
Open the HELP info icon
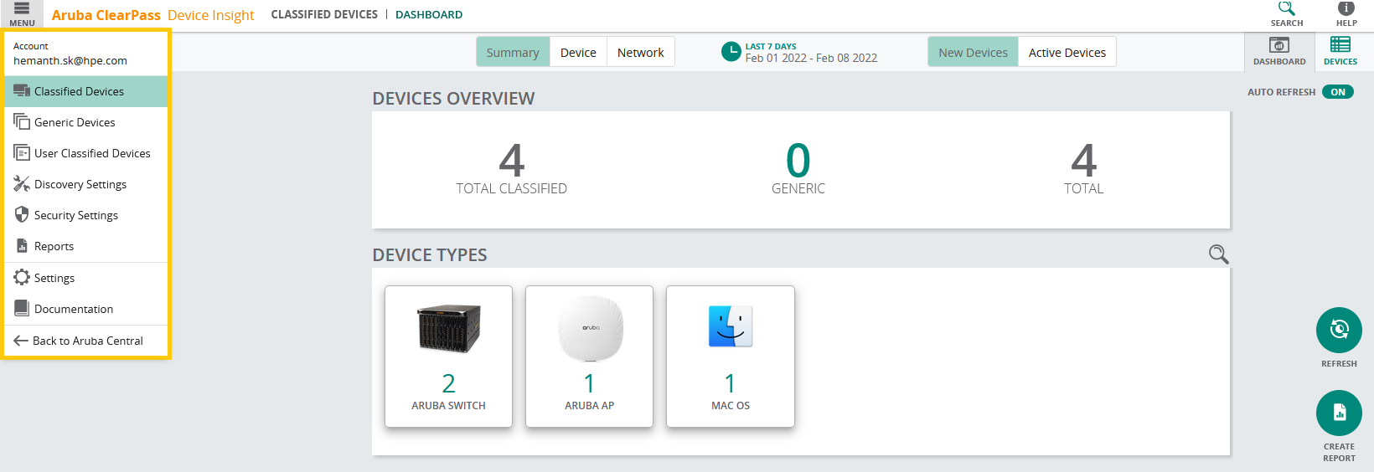coord(1346,8)
